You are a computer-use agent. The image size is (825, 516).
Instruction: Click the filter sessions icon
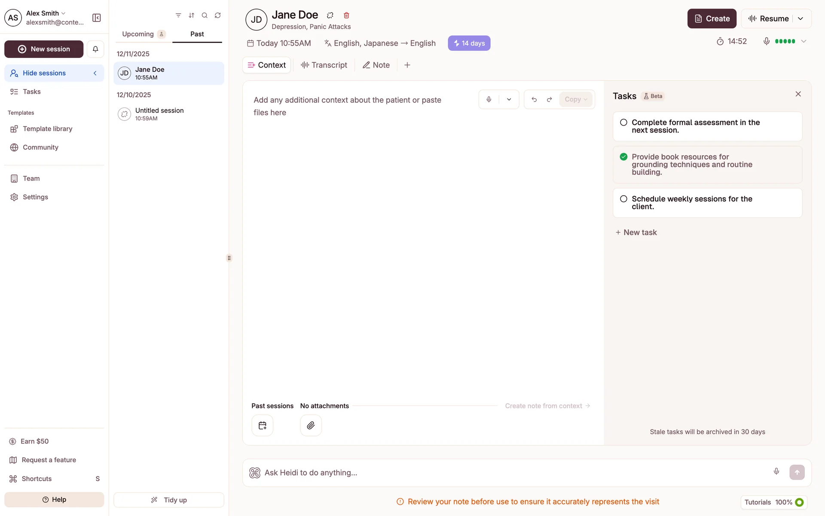(178, 15)
